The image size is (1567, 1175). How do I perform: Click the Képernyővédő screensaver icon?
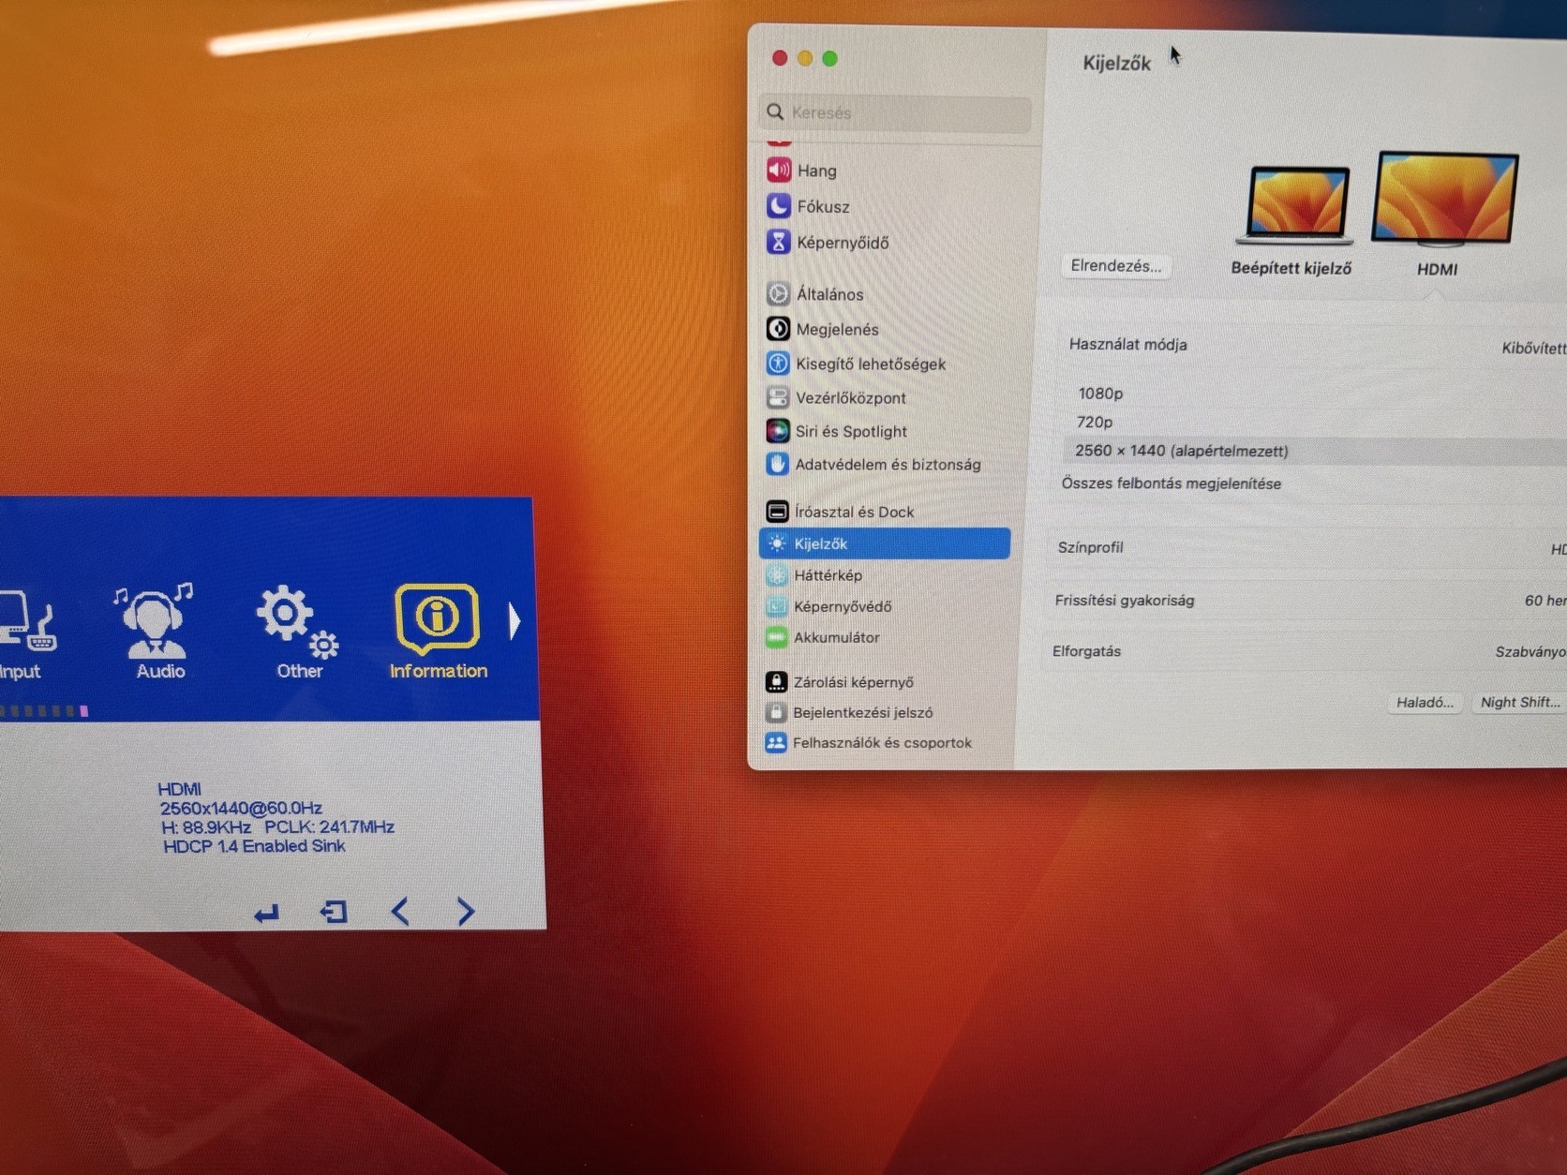pos(776,606)
